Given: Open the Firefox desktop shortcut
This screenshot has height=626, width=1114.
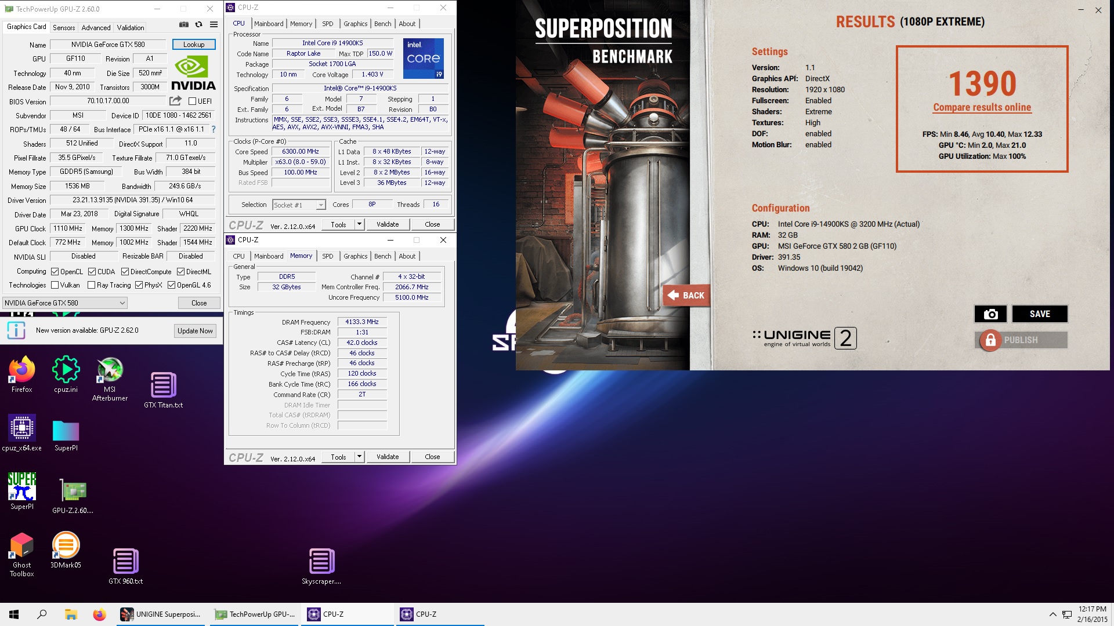Looking at the screenshot, I should pos(22,374).
